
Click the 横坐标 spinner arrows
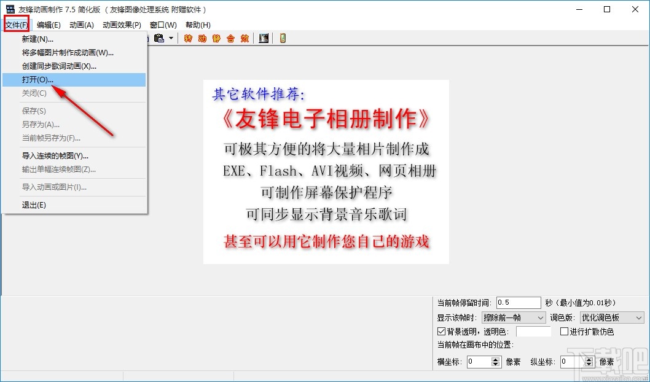click(x=496, y=362)
